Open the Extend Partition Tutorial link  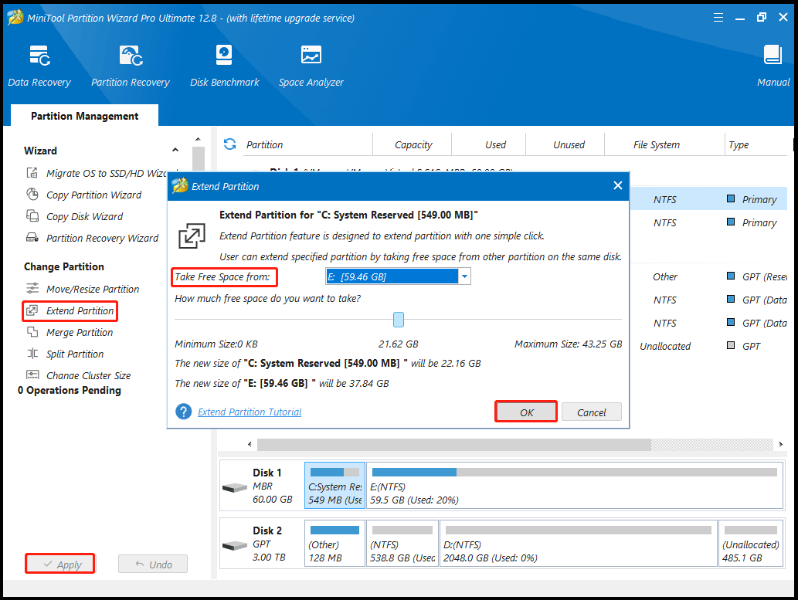click(250, 412)
